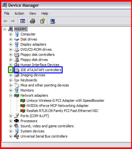Viewport: 132px width, 149px height.
Task: Click the Forward arrow toolbar button
Action: coord(13,21)
